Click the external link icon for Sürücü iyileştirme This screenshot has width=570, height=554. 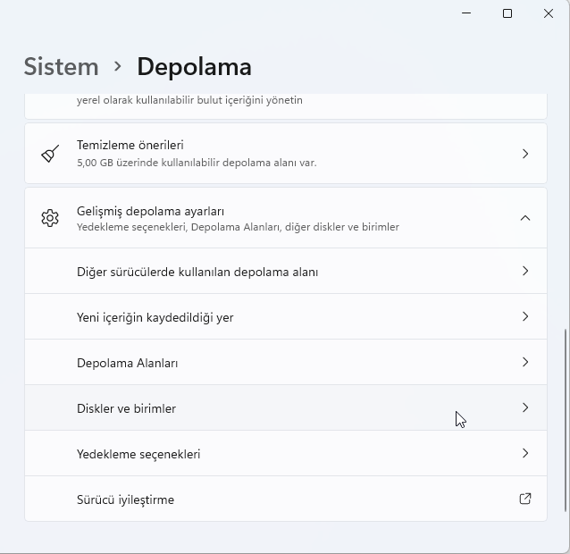click(x=525, y=499)
